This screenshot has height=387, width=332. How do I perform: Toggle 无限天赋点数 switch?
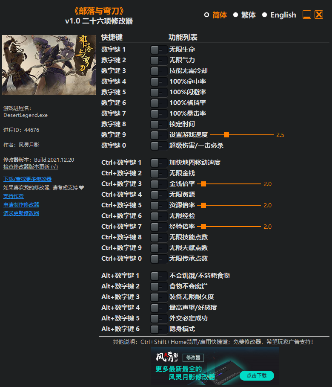pos(159,248)
